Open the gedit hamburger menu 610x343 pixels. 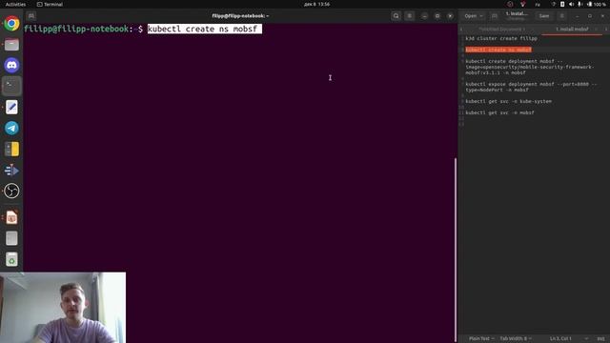click(x=561, y=16)
